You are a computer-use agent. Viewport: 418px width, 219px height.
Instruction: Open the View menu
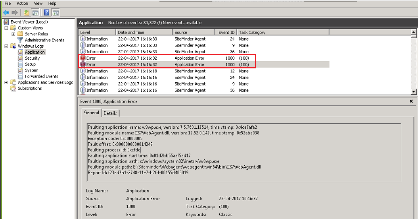(38, 4)
